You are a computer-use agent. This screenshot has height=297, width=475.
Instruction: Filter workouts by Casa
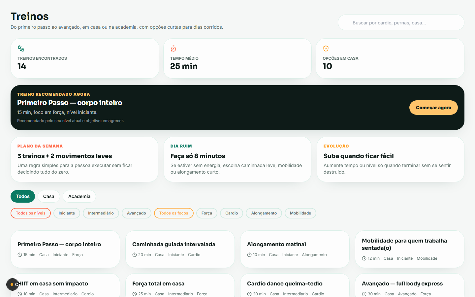[x=49, y=196]
